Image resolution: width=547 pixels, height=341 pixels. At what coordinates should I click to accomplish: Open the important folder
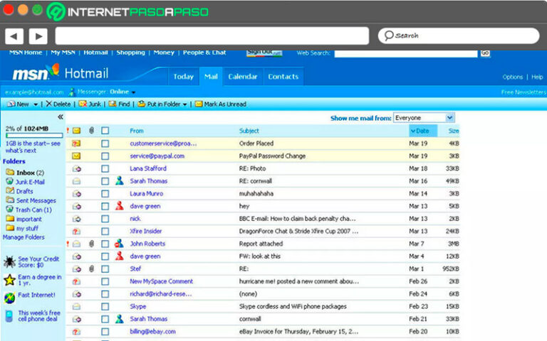pos(28,220)
